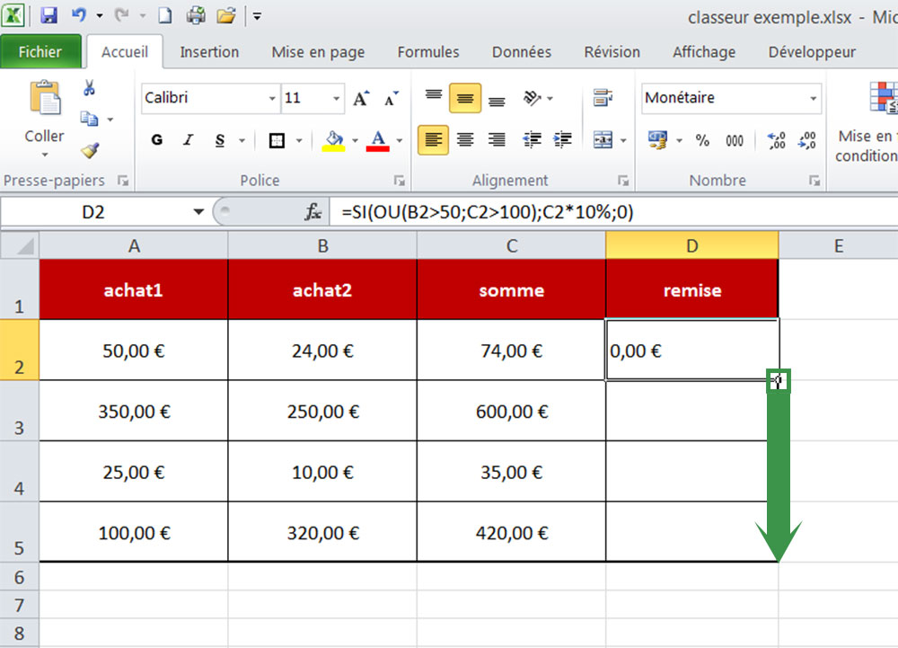
Task: Click the Select All corner button
Action: (x=20, y=245)
